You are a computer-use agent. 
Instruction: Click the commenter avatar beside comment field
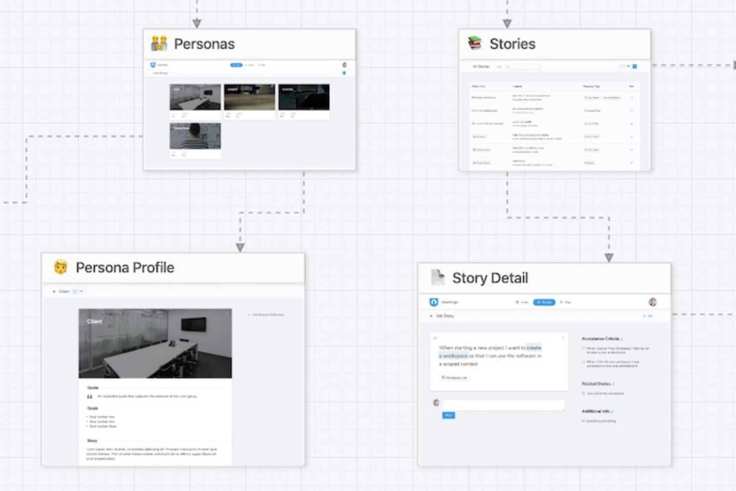436,402
